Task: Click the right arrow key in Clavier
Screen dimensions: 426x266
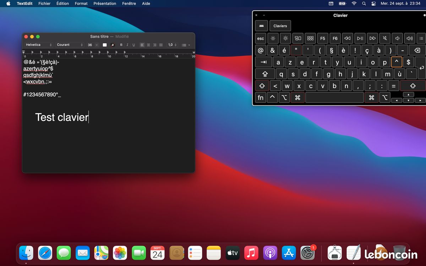Action: (420, 100)
